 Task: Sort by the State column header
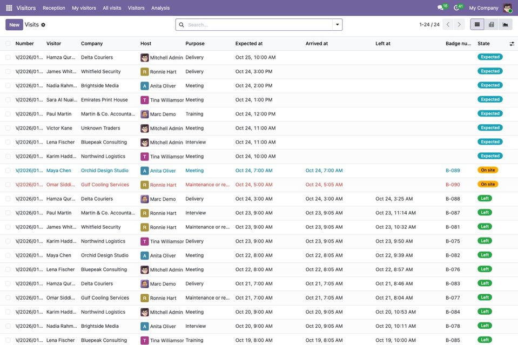(483, 44)
